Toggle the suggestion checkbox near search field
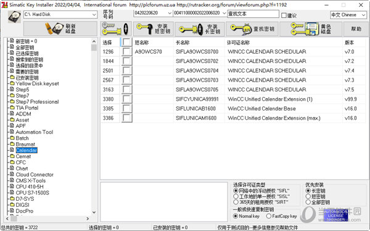 click(284, 15)
